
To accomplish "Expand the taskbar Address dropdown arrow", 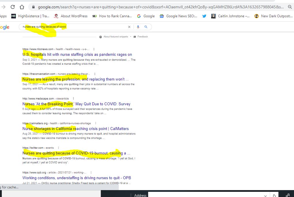I will (265, 196).
